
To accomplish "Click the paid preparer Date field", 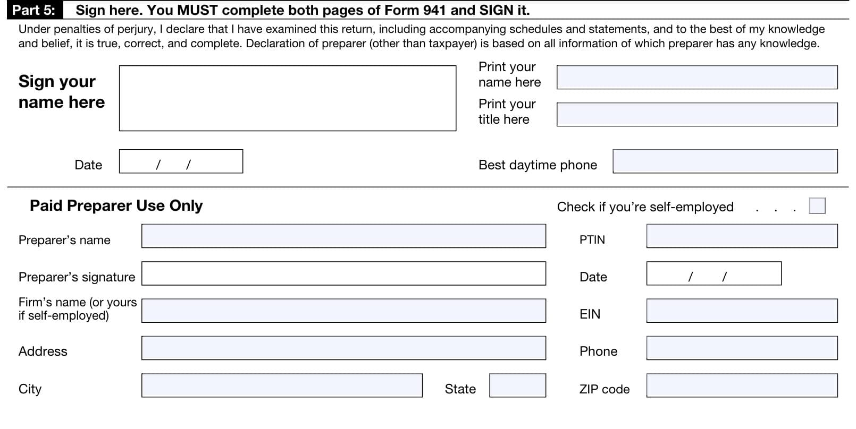I will click(x=714, y=273).
